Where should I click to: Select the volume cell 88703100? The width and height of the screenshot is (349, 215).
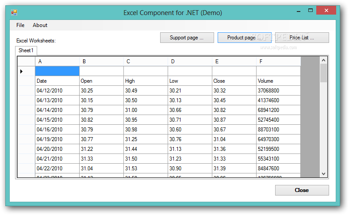278,130
